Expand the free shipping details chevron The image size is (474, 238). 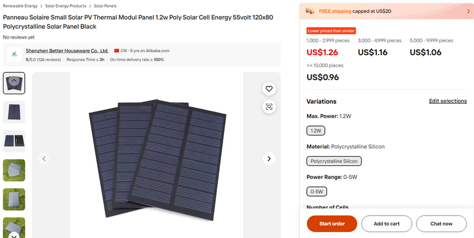466,11
